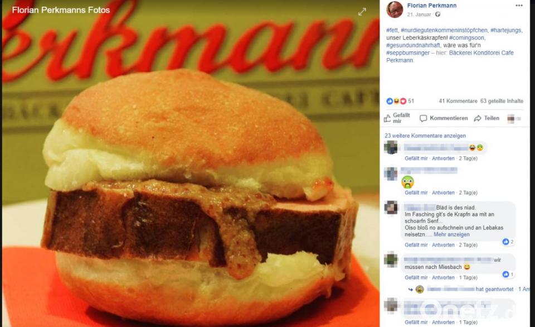The width and height of the screenshot is (535, 327).
Task: Click the Teilen share arrow icon
Action: (x=478, y=118)
